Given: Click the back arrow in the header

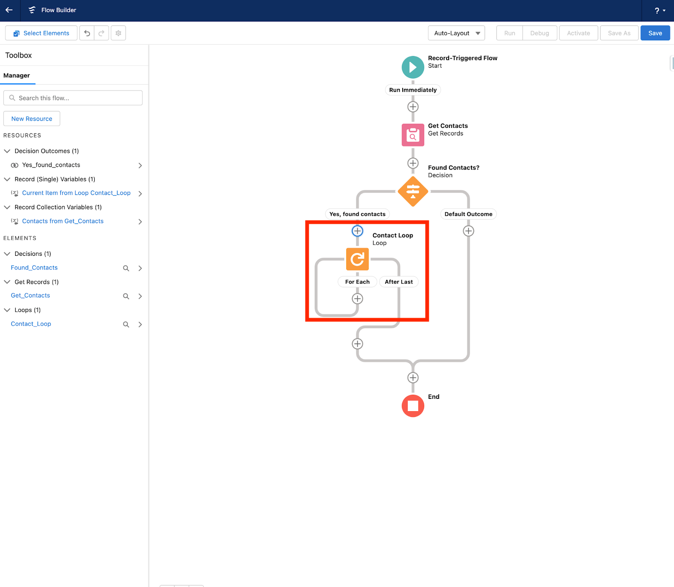Looking at the screenshot, I should point(9,10).
